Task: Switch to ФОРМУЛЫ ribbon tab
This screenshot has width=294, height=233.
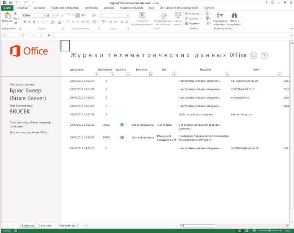Action: pyautogui.click(x=91, y=8)
